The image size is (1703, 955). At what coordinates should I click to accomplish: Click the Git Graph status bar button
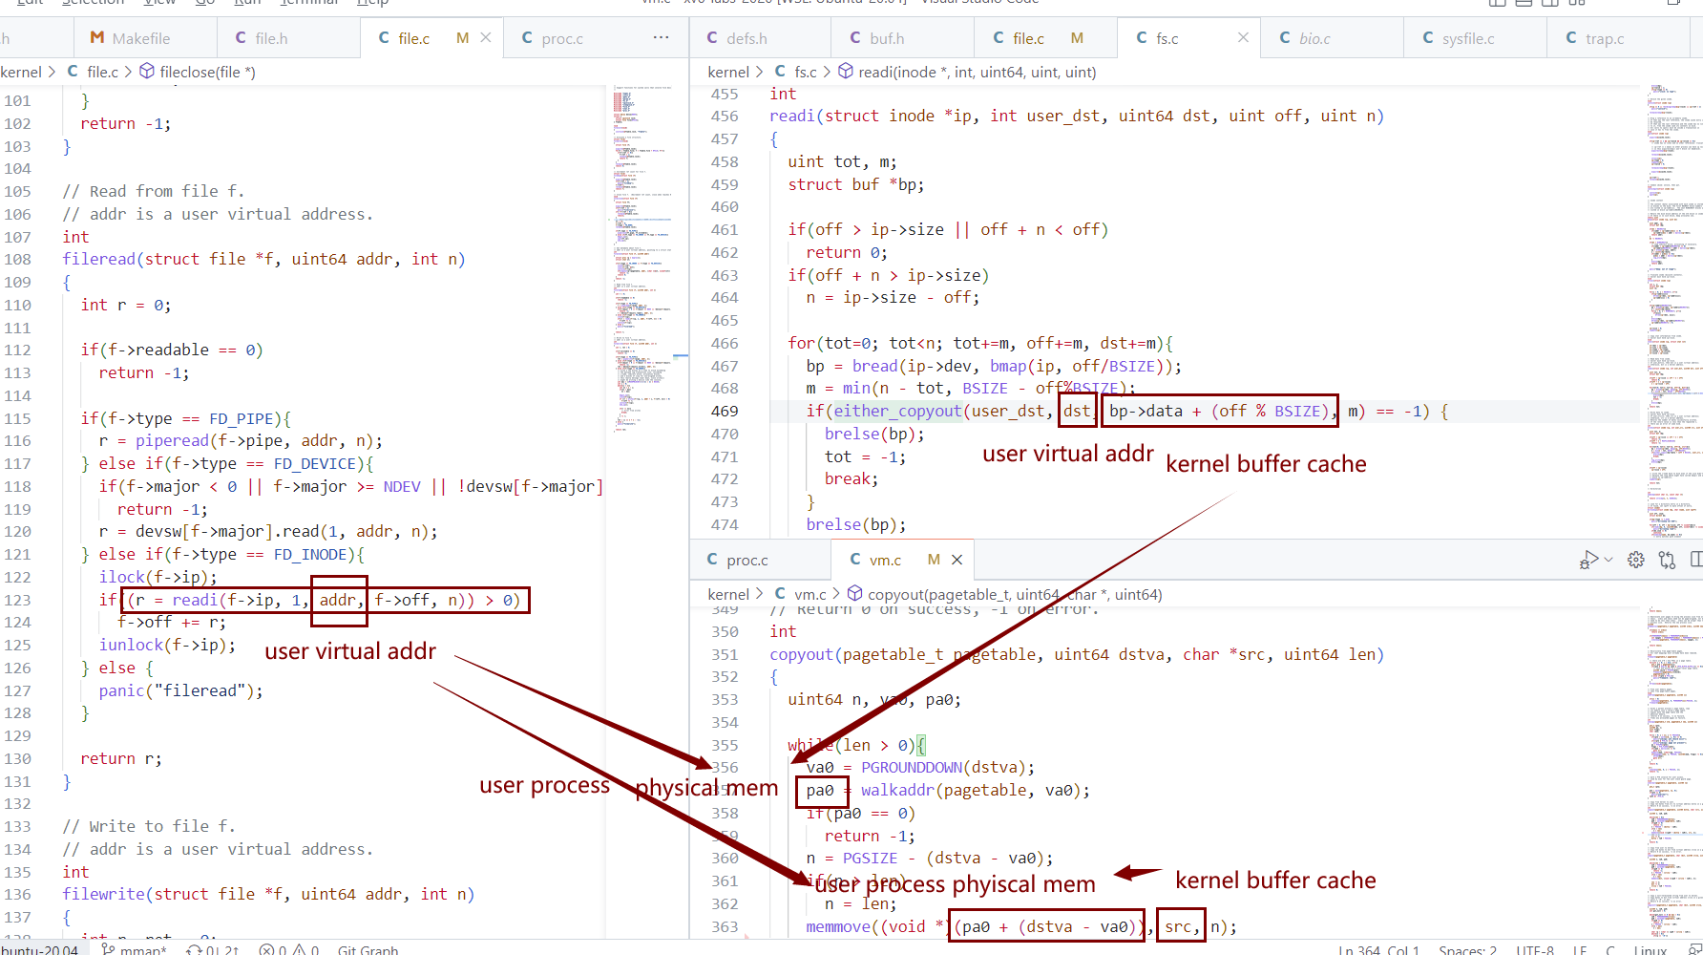click(368, 949)
